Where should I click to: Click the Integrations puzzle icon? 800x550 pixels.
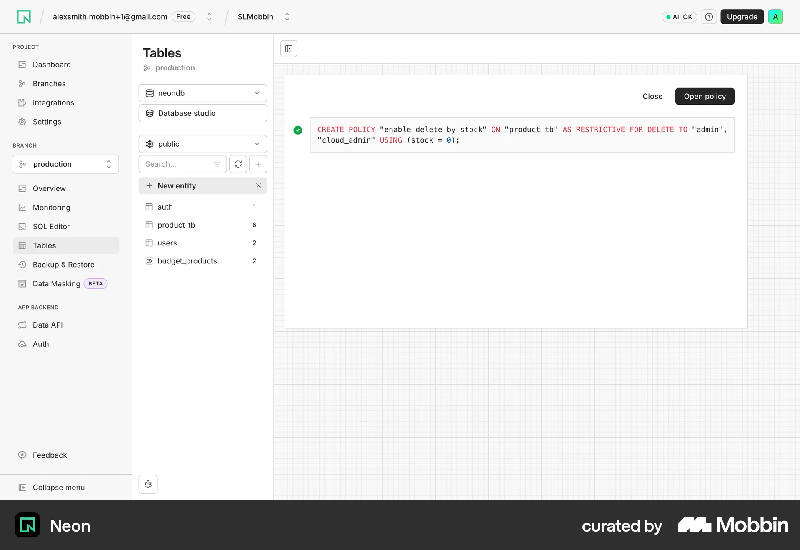tap(22, 103)
